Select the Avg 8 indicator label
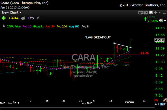This screenshot has width=167, height=110. [85, 27]
